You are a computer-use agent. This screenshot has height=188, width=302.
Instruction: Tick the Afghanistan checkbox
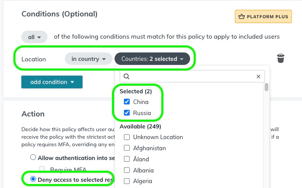(127, 148)
